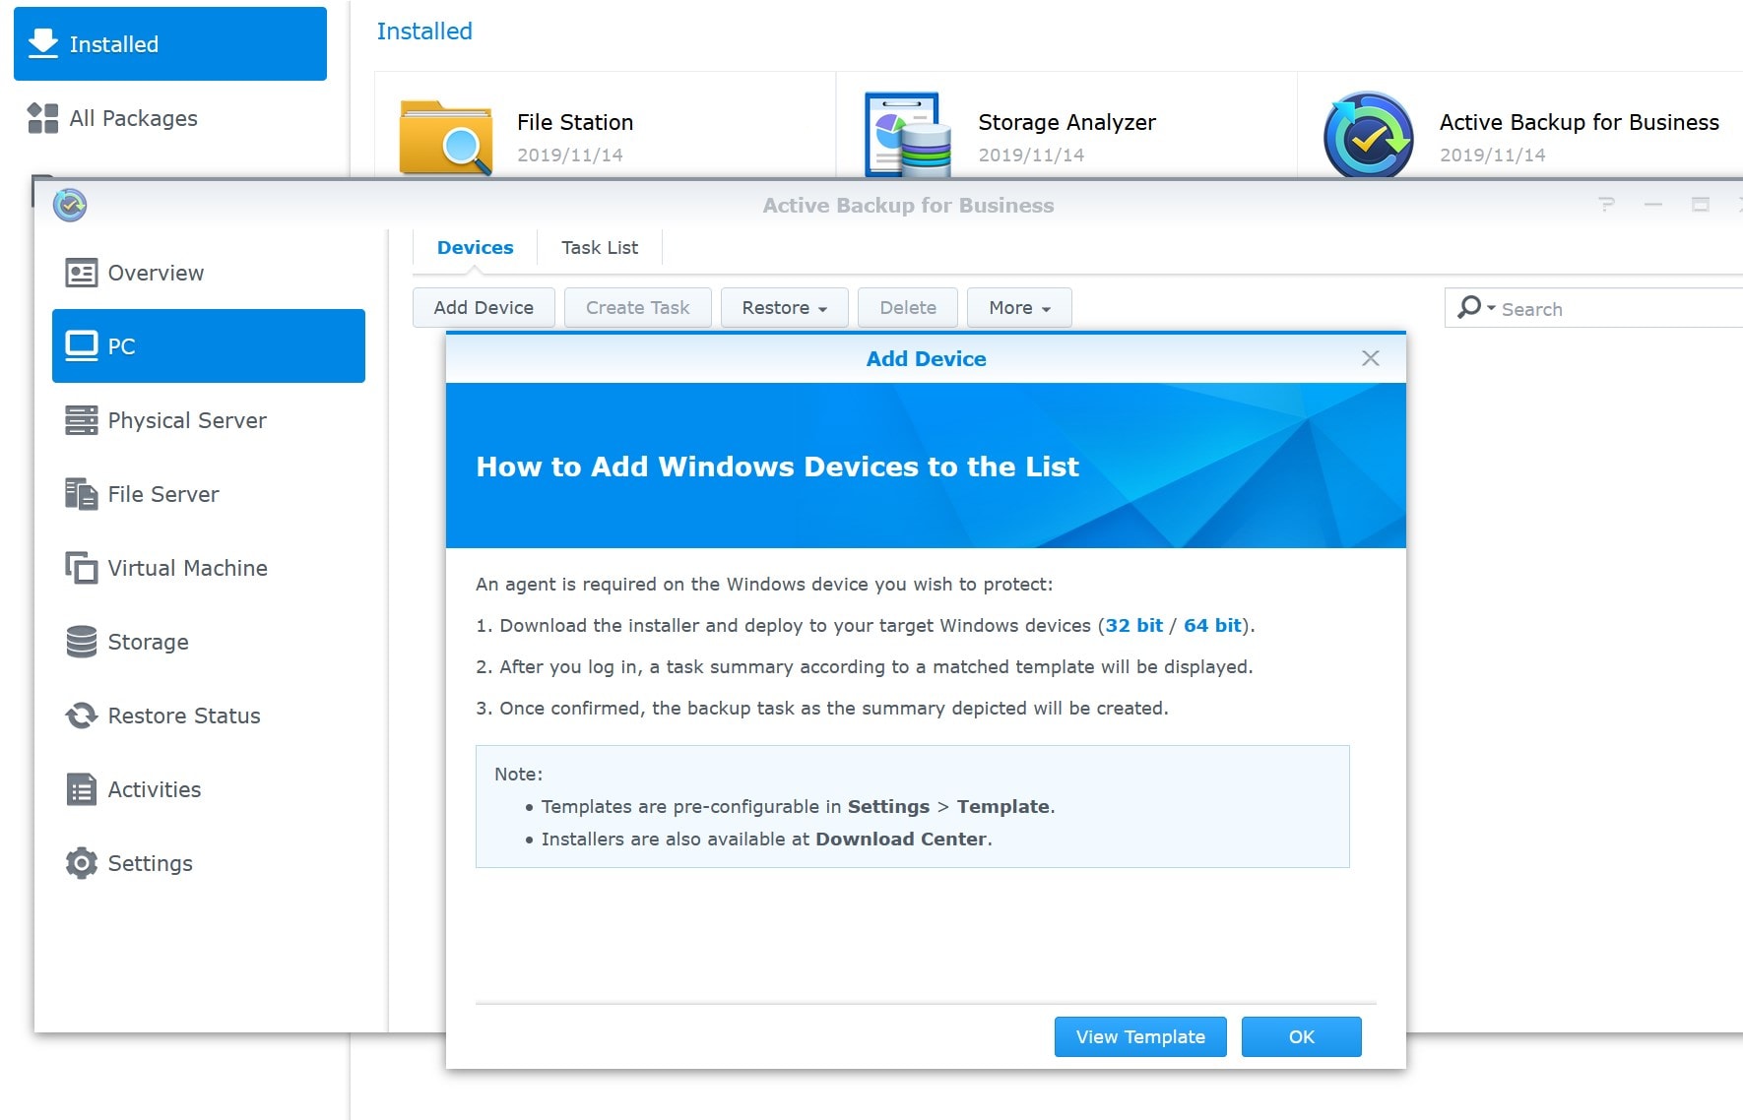This screenshot has width=1743, height=1120.
Task: Select Activities in the sidebar
Action: (x=209, y=789)
